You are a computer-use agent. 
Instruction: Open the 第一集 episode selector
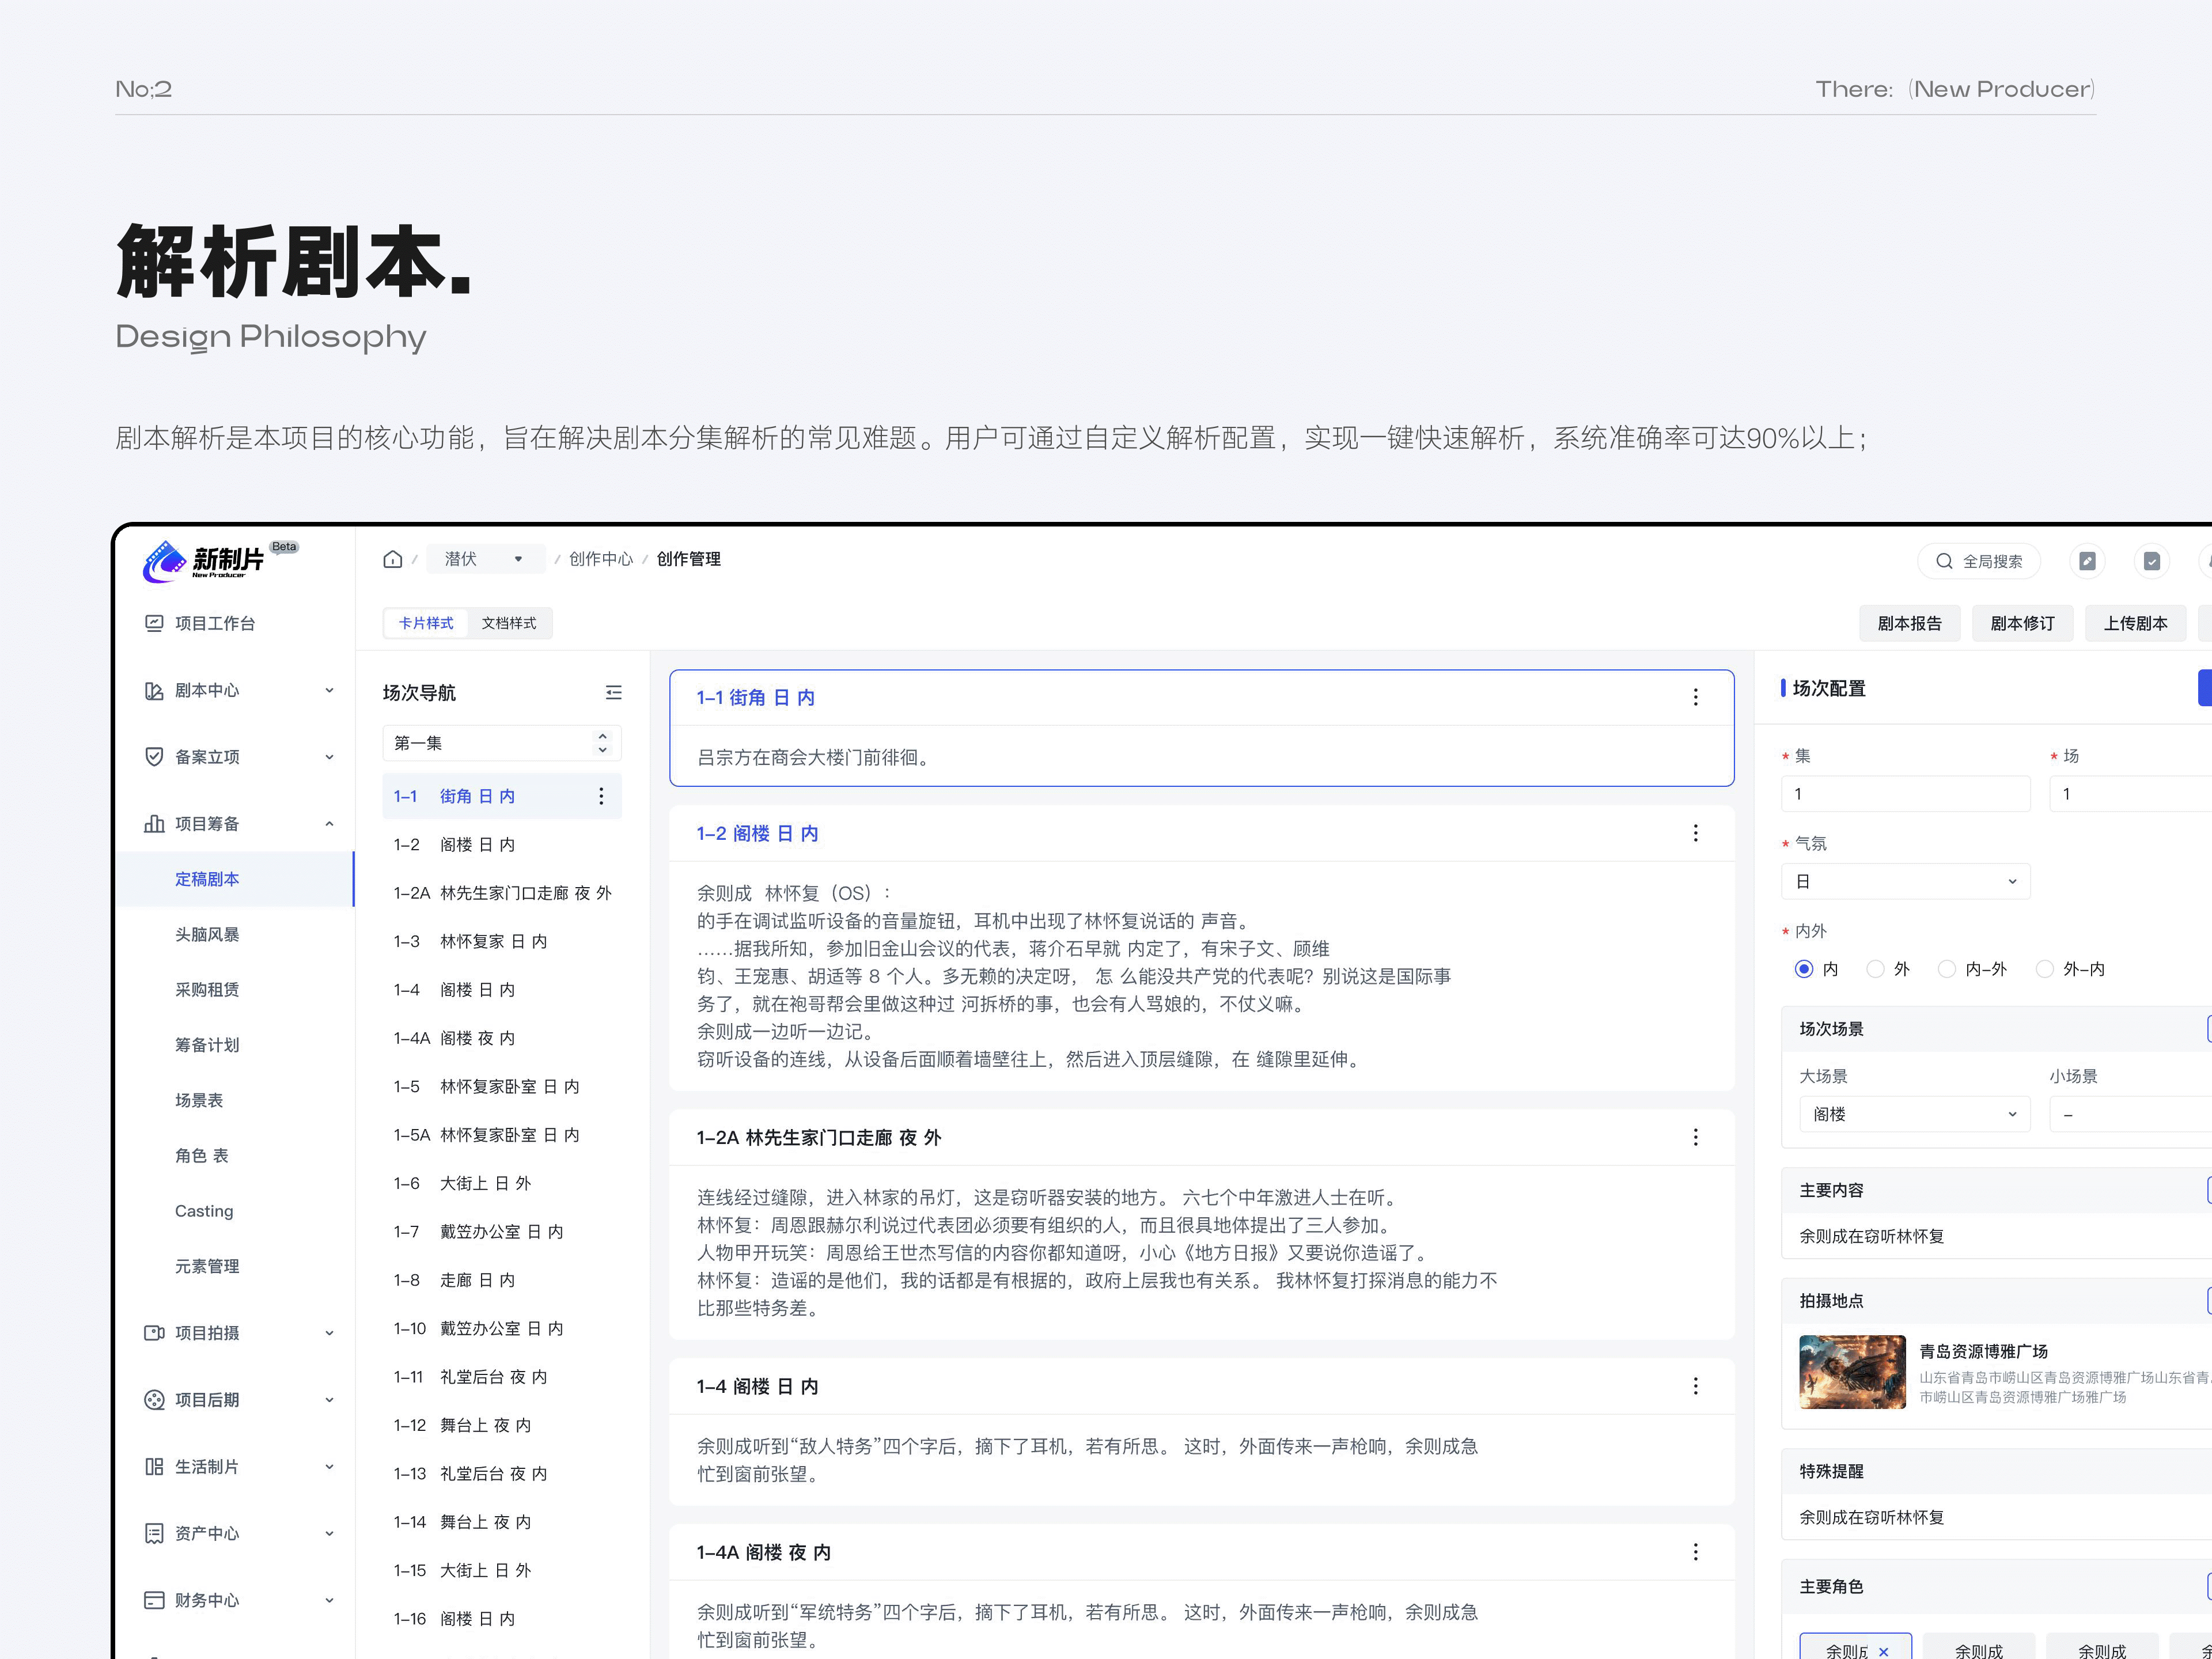[502, 743]
